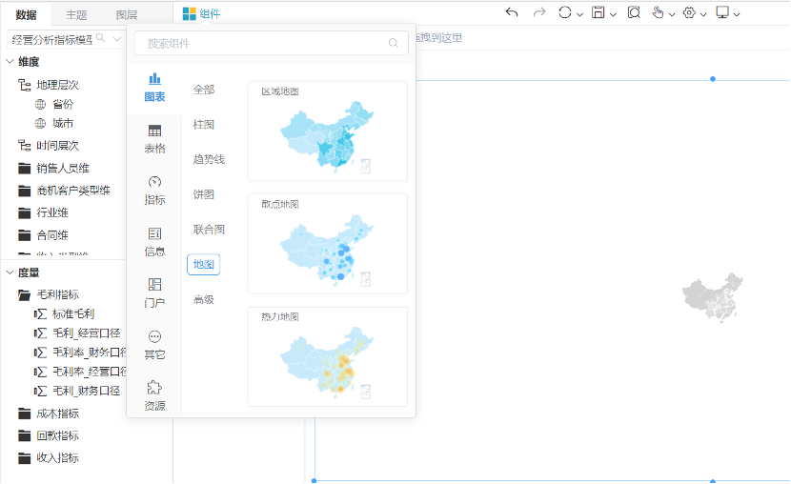Image resolution: width=791 pixels, height=484 pixels.
Task: Open the 成本指标 folder
Action: click(x=49, y=413)
